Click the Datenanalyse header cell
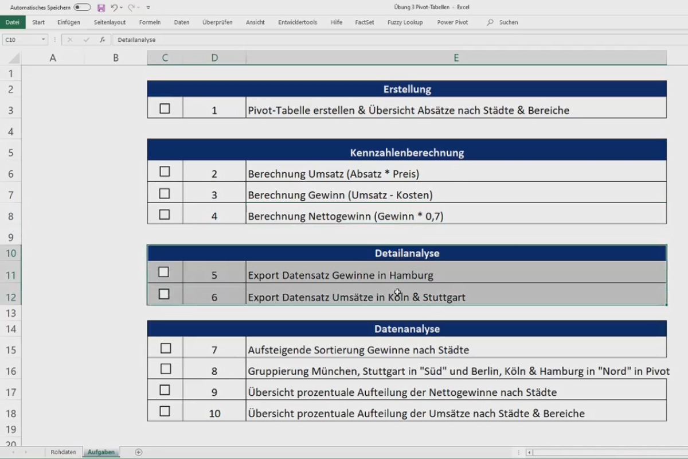 (x=407, y=329)
